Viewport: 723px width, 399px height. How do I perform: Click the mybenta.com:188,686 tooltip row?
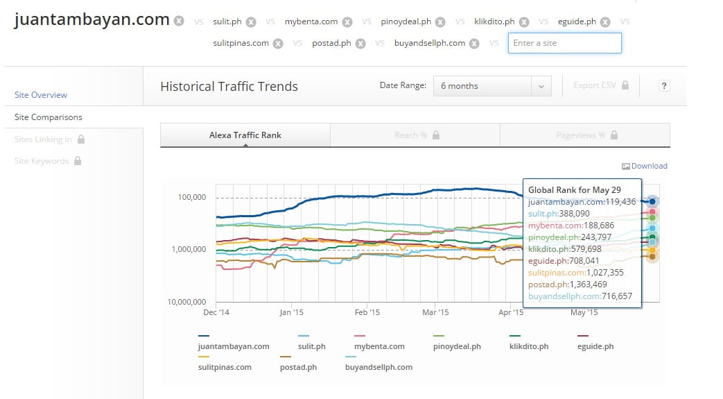click(x=571, y=226)
